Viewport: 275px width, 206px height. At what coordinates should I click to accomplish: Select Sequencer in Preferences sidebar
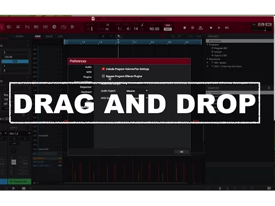point(86,87)
